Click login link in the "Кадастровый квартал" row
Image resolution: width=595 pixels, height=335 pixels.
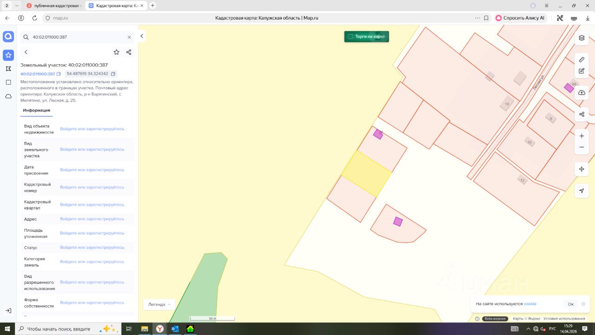tap(92, 205)
